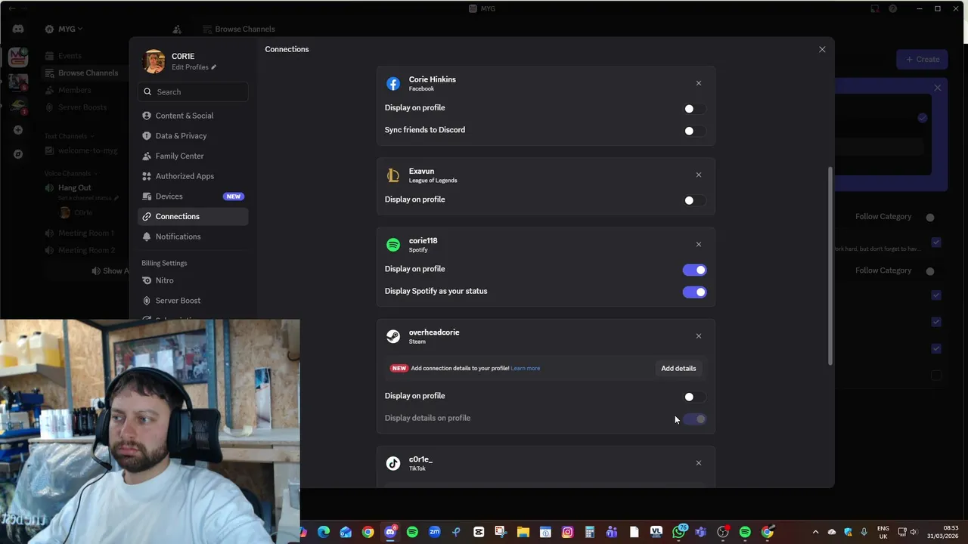Click the Spotify logo beside corie118
Screen dimensions: 968x544
click(393, 245)
